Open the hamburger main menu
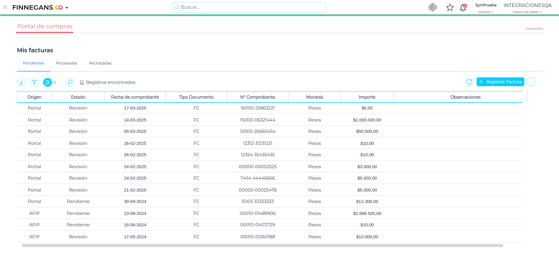Screen dimensions: 559x266 (x=5, y=7)
